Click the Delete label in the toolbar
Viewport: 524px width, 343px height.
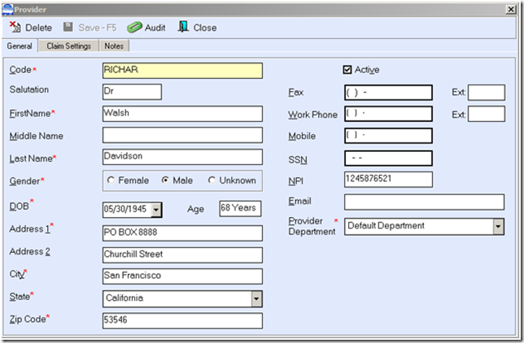point(39,28)
